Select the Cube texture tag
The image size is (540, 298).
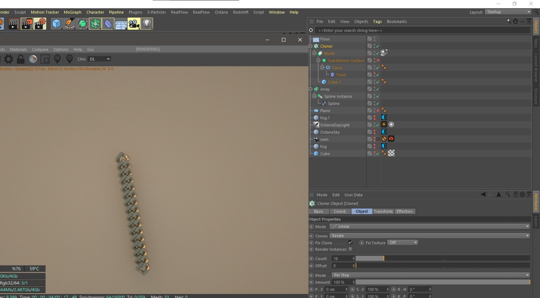[391, 153]
